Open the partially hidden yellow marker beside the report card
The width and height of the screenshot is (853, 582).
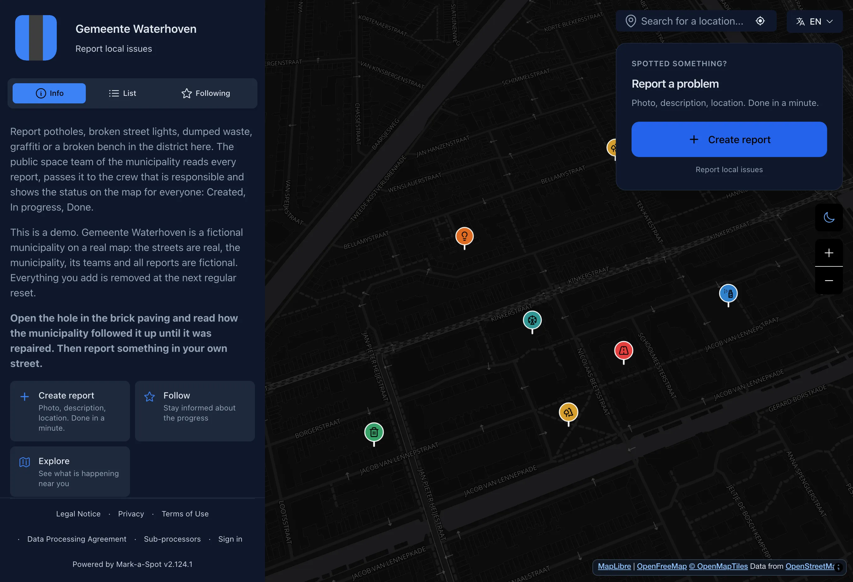click(611, 148)
